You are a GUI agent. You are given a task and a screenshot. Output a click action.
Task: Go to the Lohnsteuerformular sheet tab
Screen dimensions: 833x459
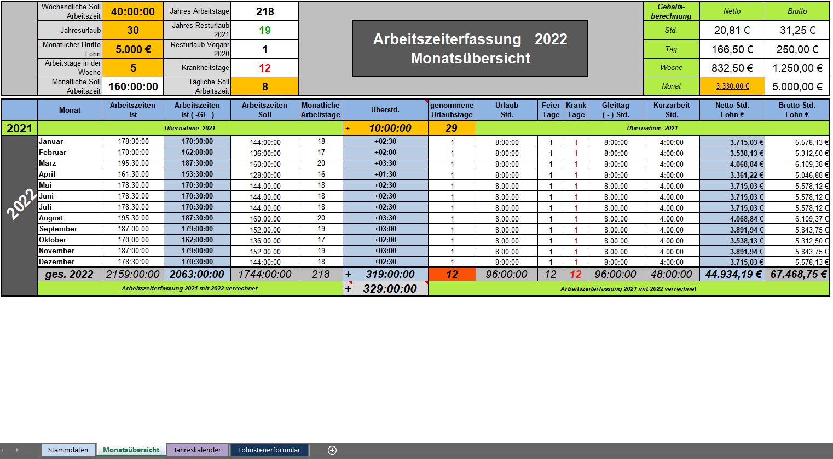(x=269, y=450)
